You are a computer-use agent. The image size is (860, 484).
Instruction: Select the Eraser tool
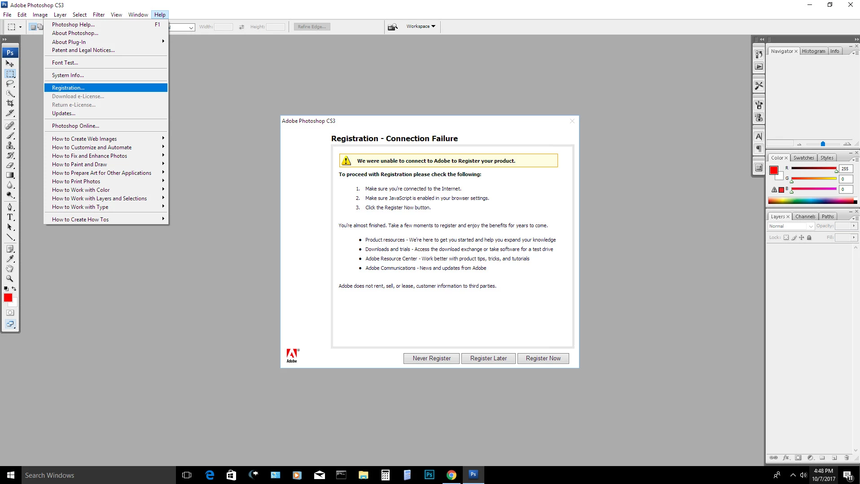click(10, 165)
